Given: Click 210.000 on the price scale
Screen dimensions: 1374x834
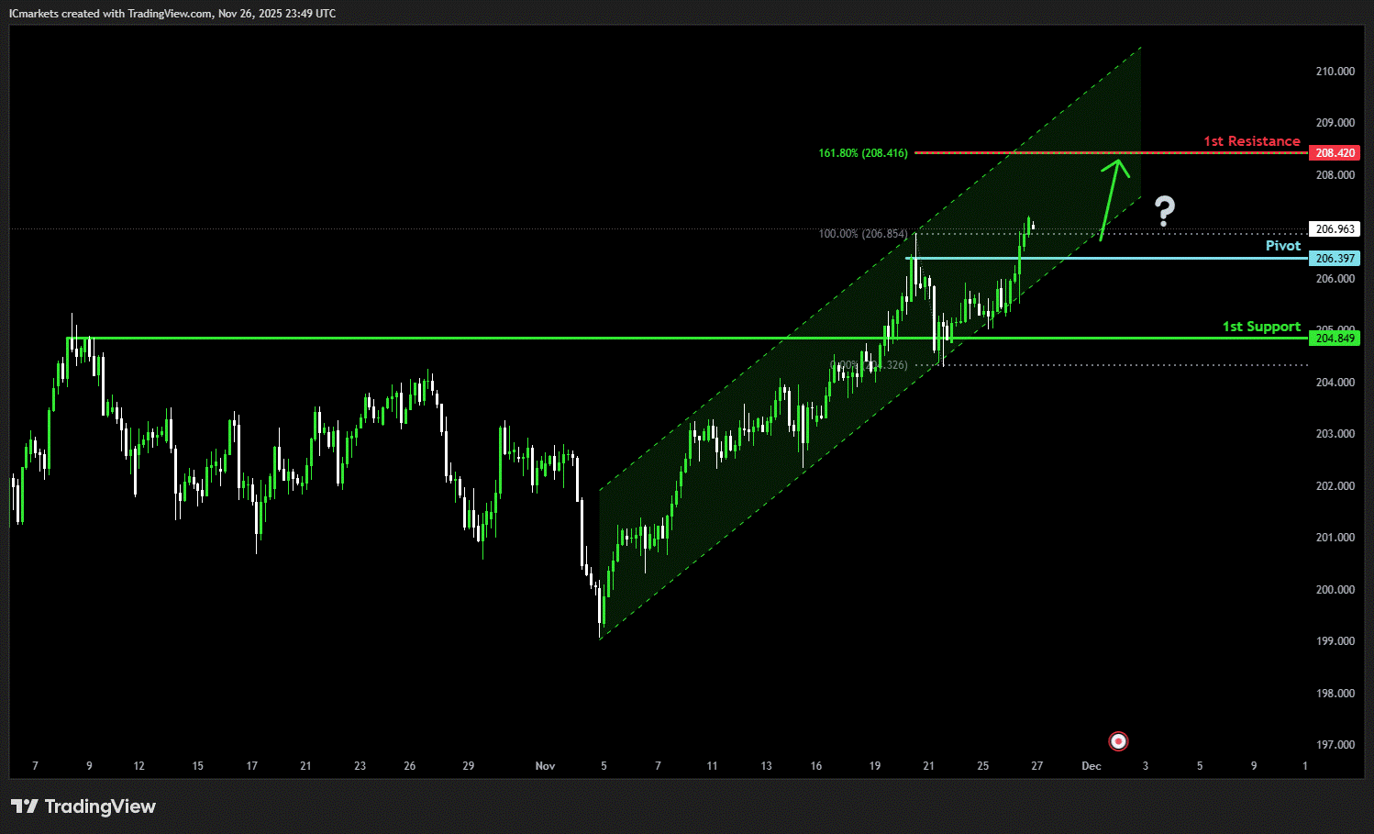Looking at the screenshot, I should (1335, 72).
